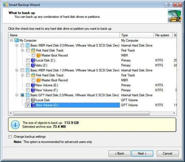
Task: Check First Hard Disk Track box under Disk 1
Action: (28, 75)
